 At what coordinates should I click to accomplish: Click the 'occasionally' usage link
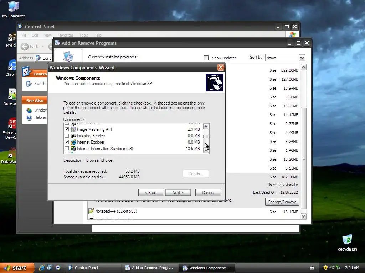(x=288, y=185)
